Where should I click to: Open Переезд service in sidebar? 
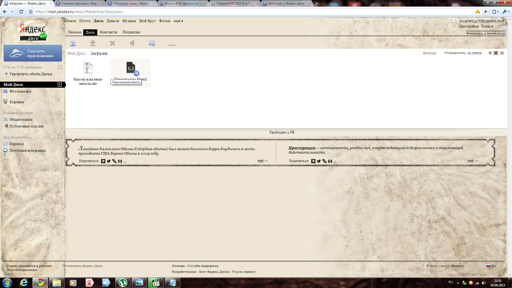point(16,144)
